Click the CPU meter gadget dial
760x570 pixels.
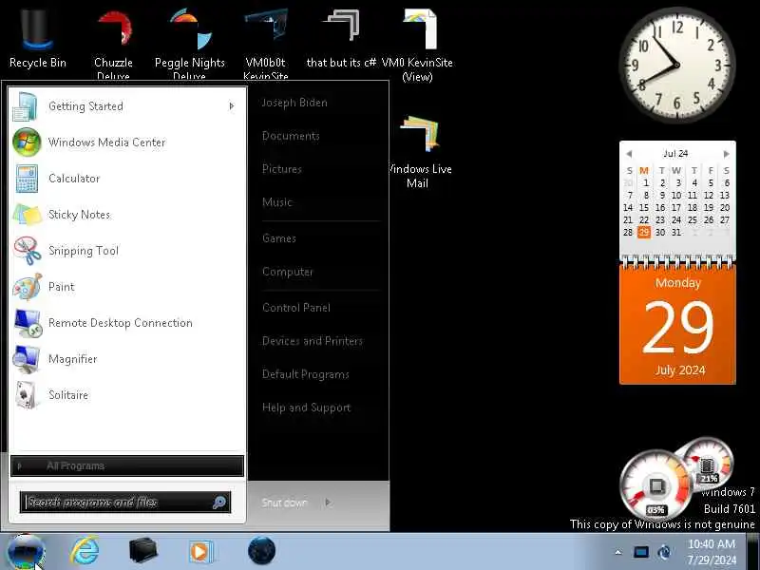pyautogui.click(x=657, y=484)
